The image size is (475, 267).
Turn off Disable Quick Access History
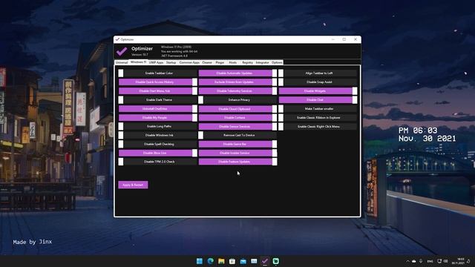click(x=157, y=82)
